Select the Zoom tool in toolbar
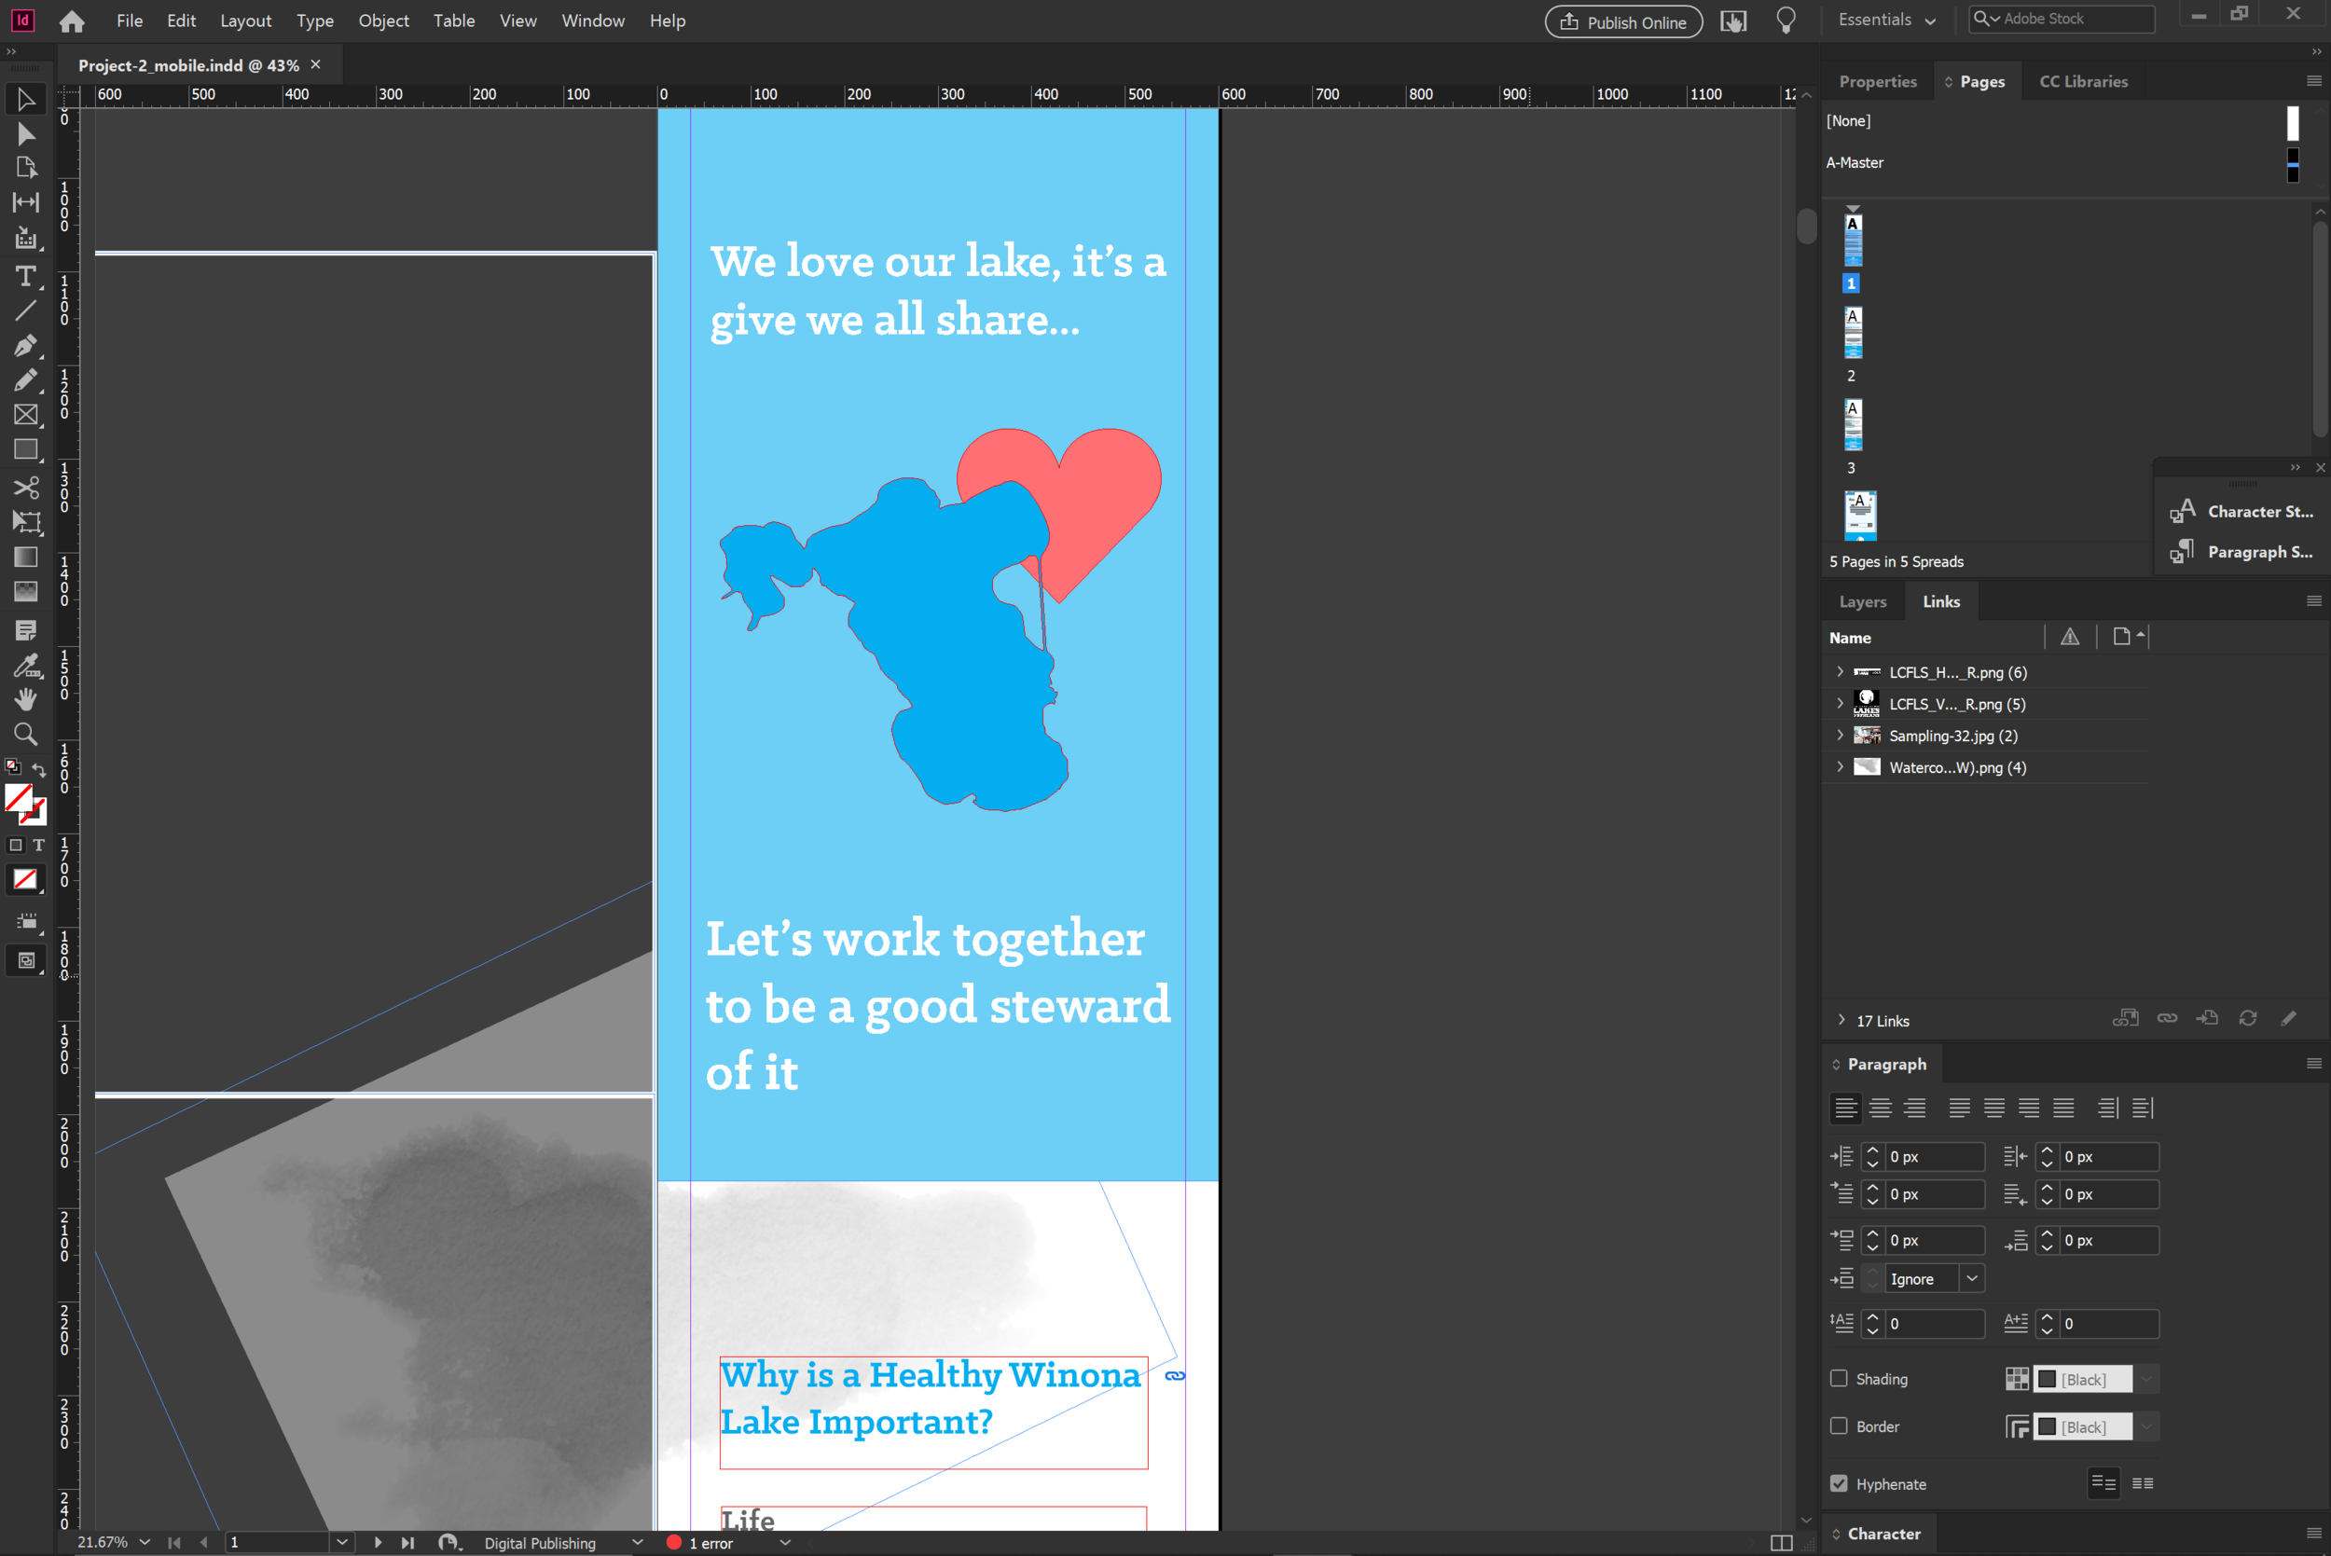The width and height of the screenshot is (2331, 1556). [26, 735]
